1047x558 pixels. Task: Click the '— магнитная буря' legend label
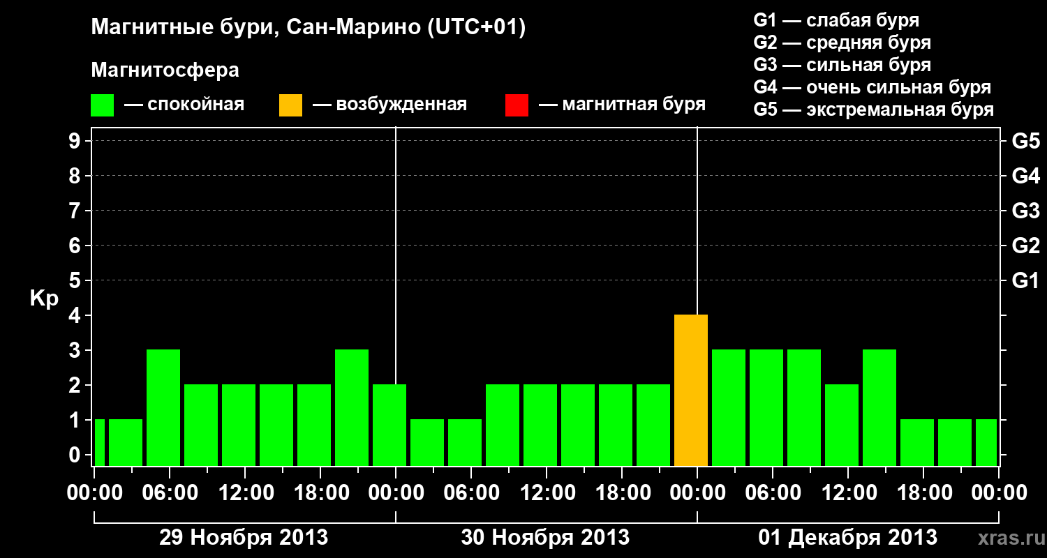622,105
